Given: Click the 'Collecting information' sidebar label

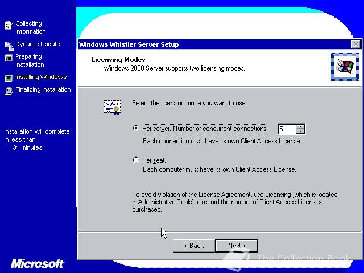Looking at the screenshot, I should 30,27.
